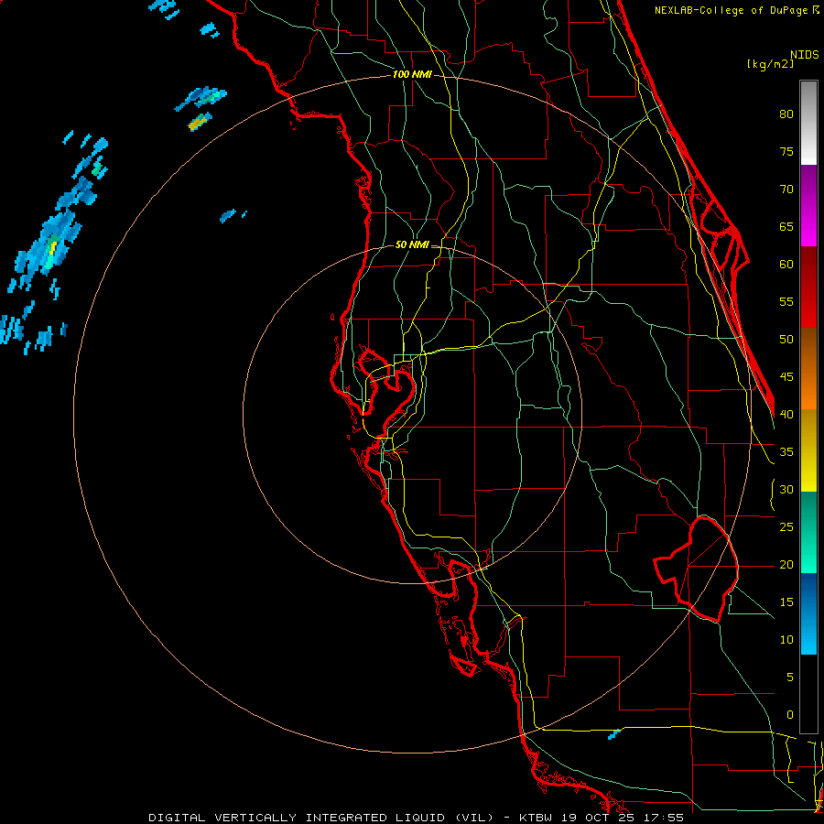824x824 pixels.
Task: Click the white-gray top band of the color bar
Action: click(x=808, y=123)
